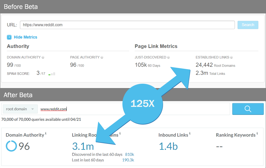
Task: Click the Domain Authority circular gauge
Action: point(11,146)
